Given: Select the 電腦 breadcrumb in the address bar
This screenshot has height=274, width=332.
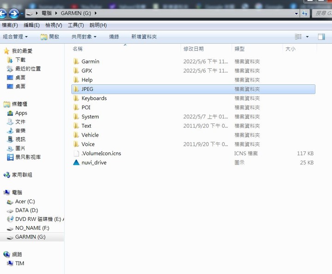Looking at the screenshot, I should click(x=47, y=13).
